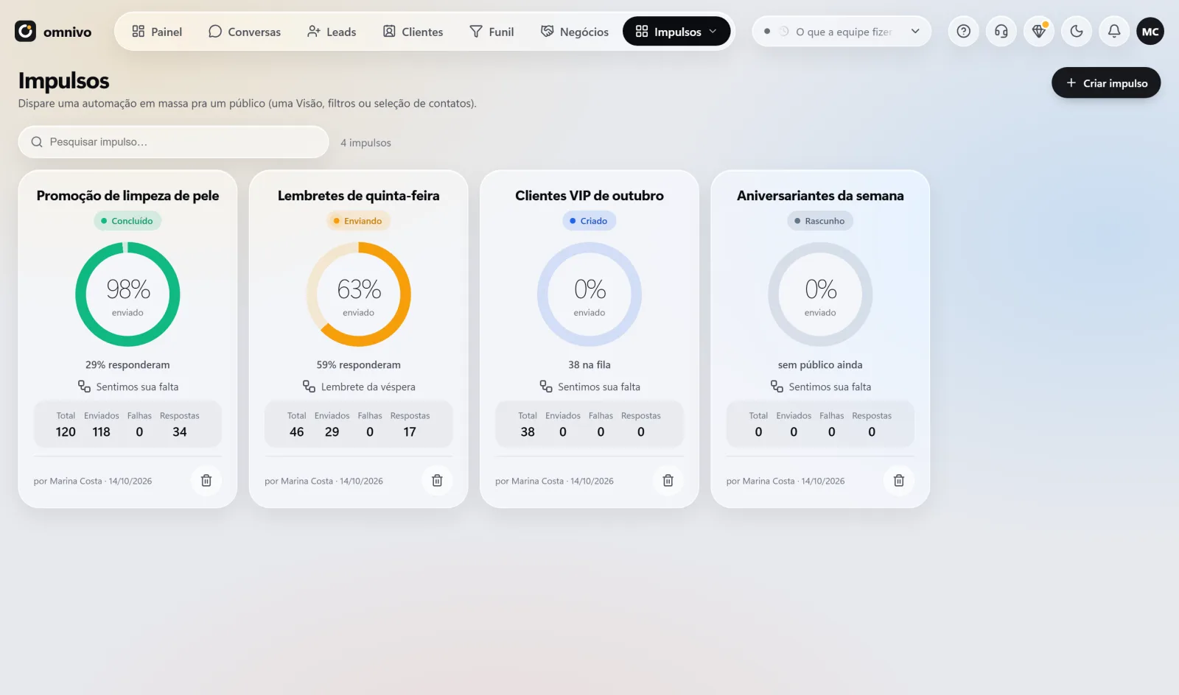The image size is (1179, 695).
Task: Toggle dark mode moon icon
Action: point(1077,31)
